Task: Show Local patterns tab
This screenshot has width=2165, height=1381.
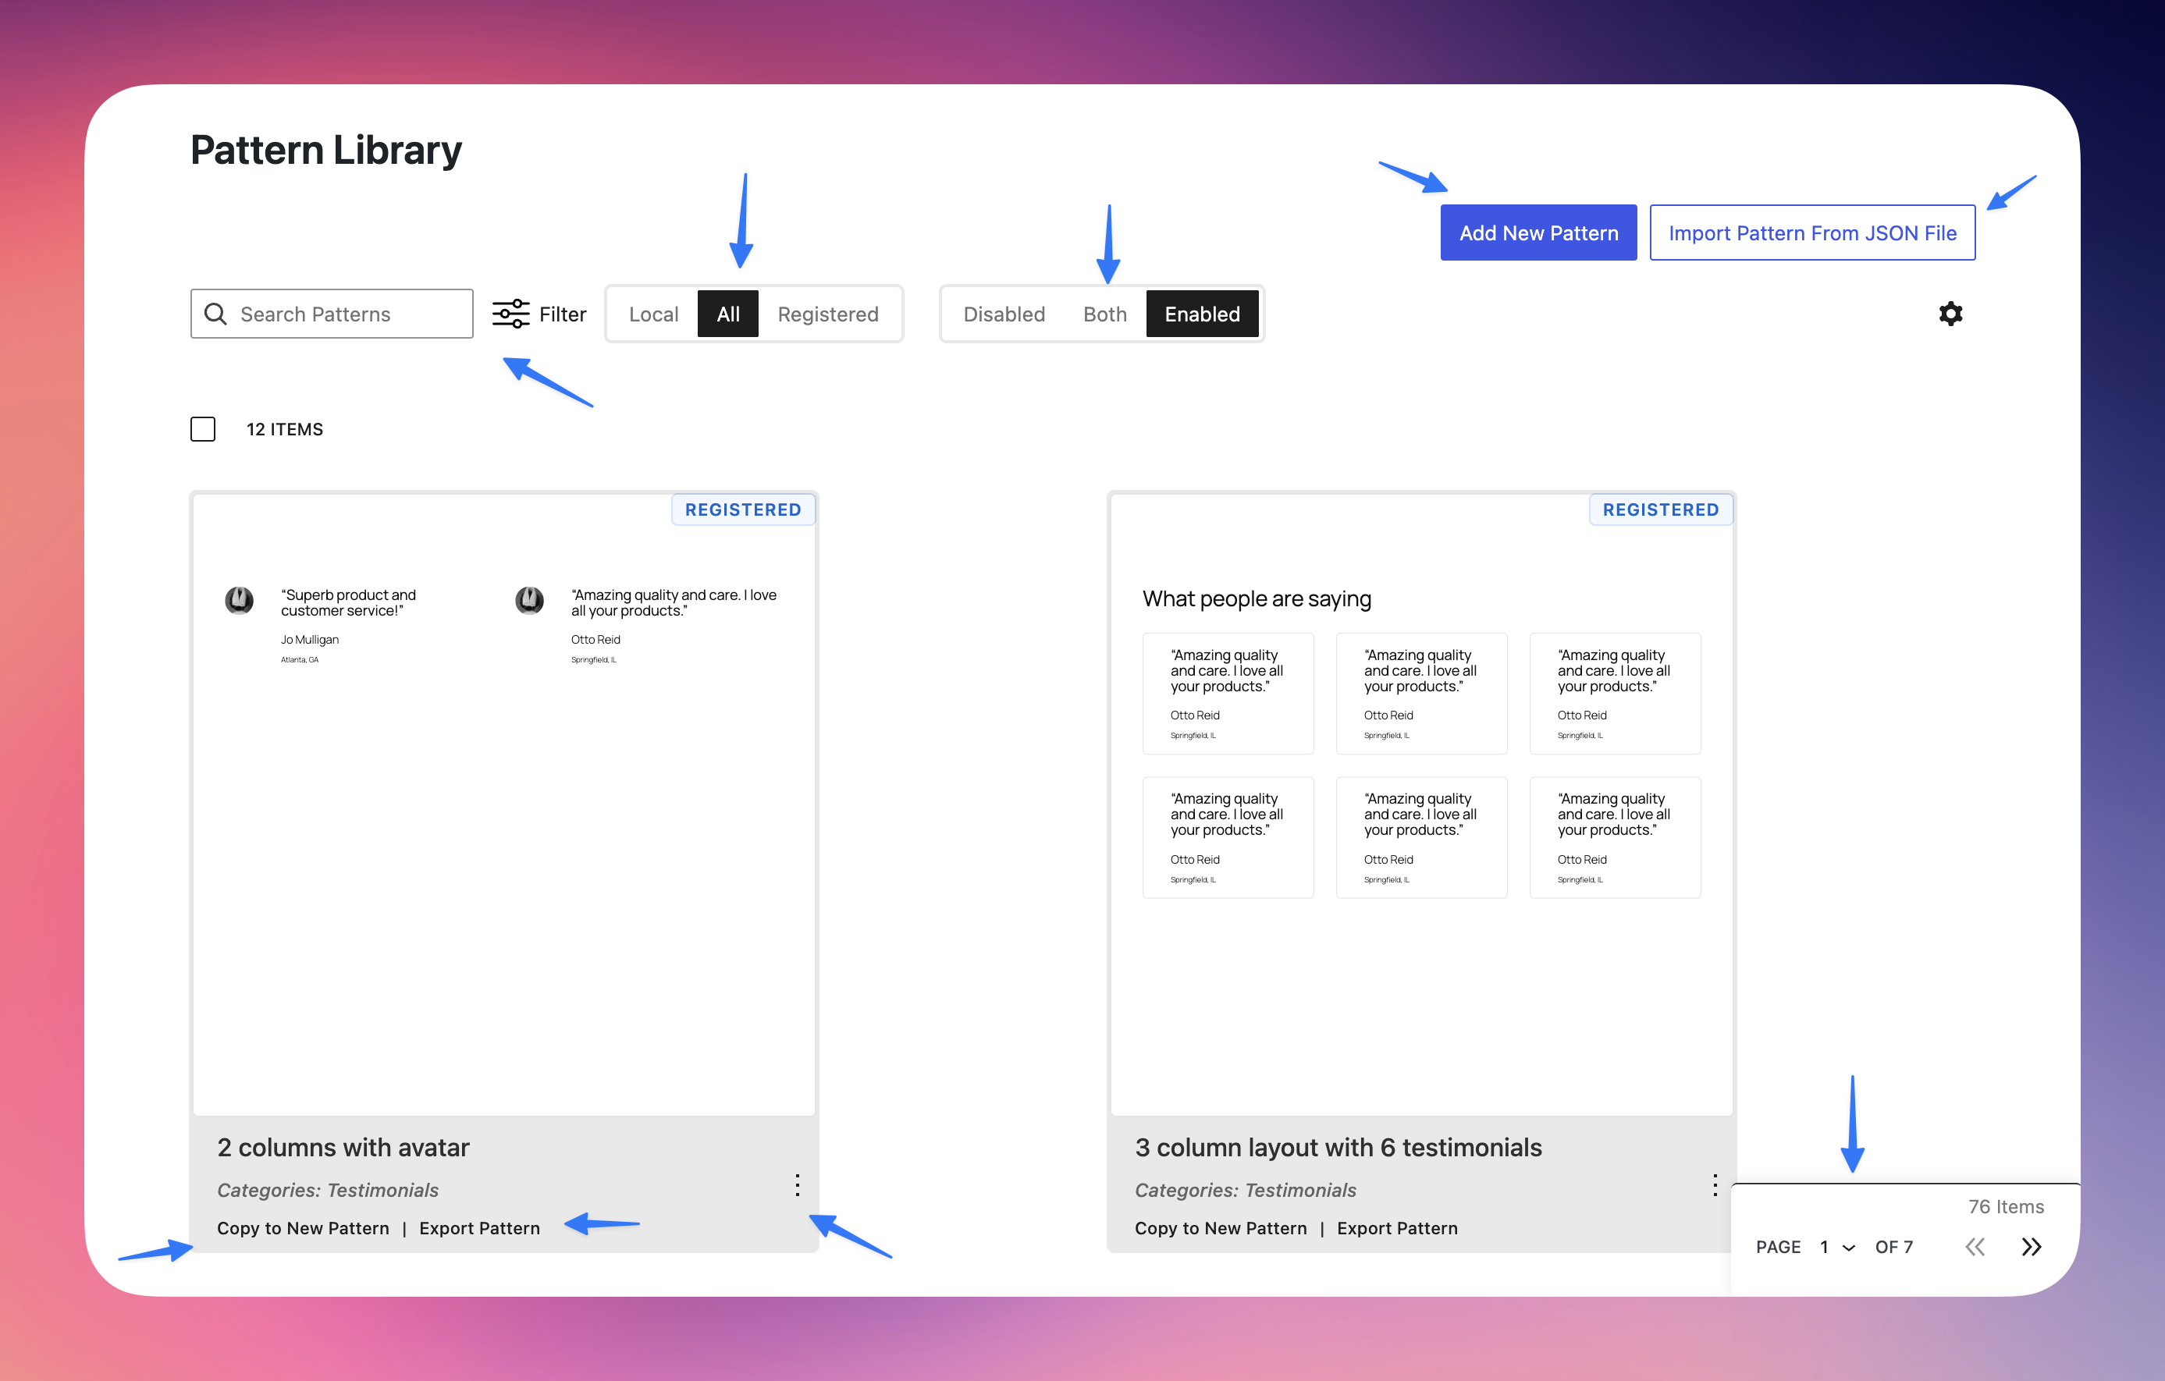Action: coord(653,314)
